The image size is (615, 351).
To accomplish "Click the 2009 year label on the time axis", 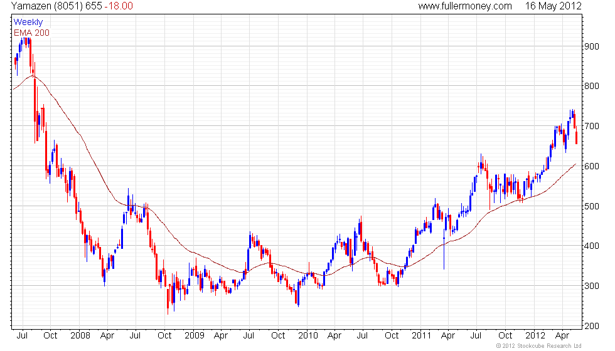I will pos(194,335).
